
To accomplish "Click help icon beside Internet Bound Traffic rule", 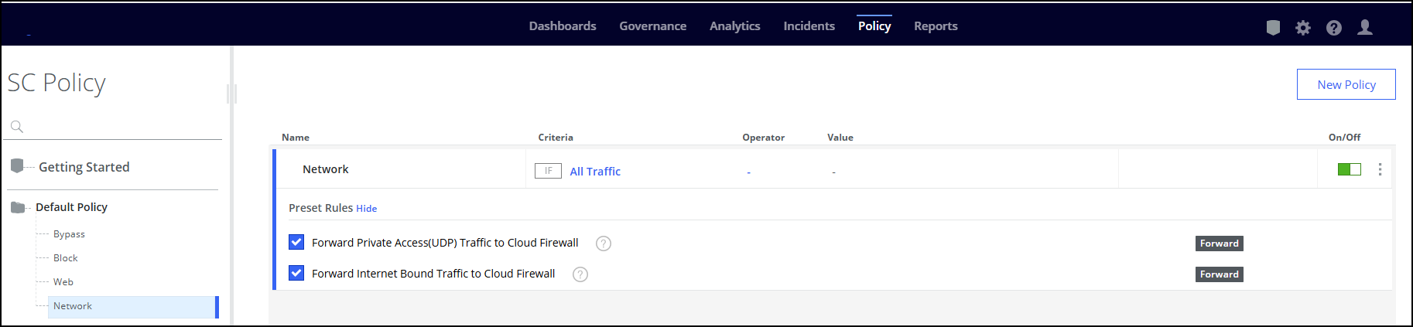I will coord(580,274).
